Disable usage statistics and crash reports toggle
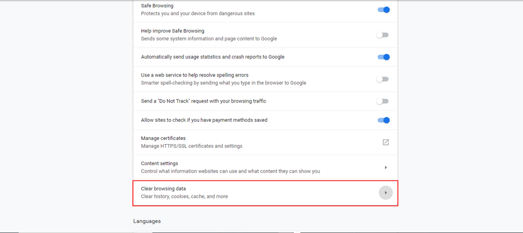Image resolution: width=523 pixels, height=233 pixels. click(384, 57)
